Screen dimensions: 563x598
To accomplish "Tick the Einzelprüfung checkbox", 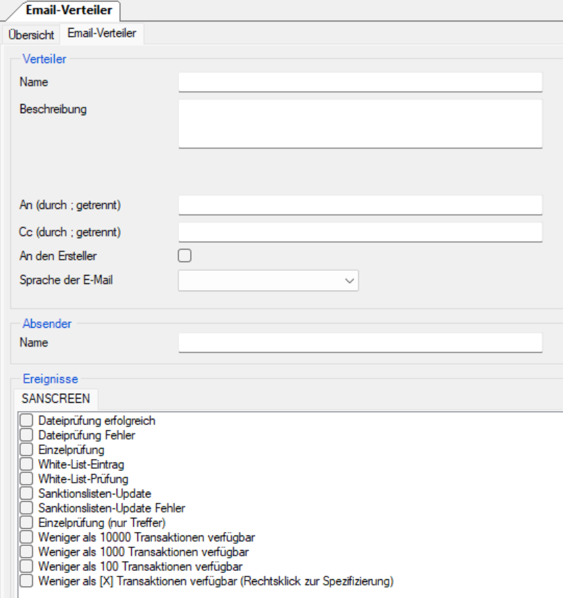I will point(26,449).
